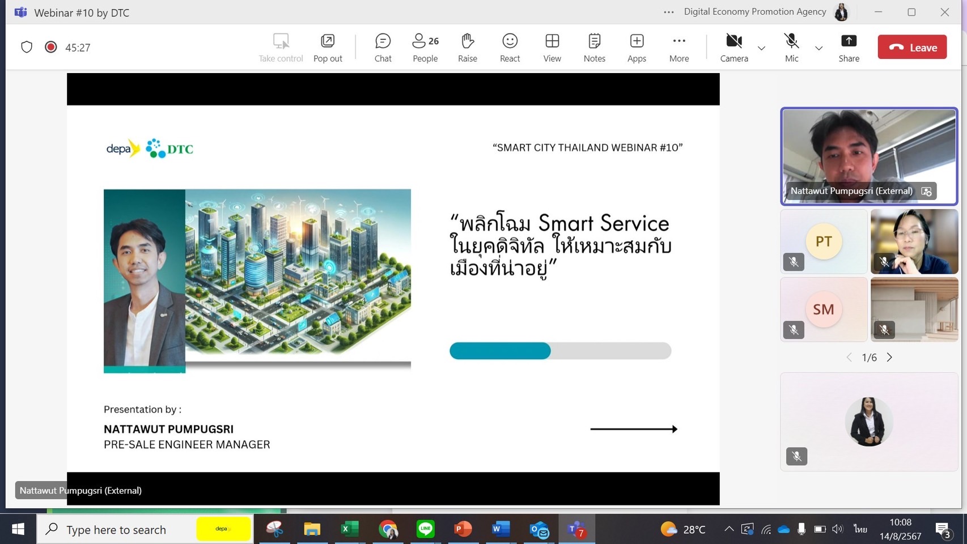Change layout with the View button
Screen dimensions: 967x544
tap(552, 48)
